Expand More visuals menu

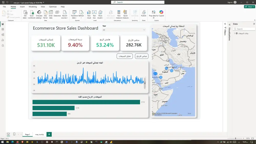point(100,14)
